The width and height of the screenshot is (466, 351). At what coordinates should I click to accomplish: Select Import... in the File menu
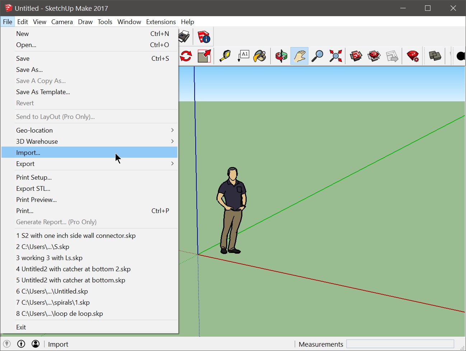[x=89, y=152]
